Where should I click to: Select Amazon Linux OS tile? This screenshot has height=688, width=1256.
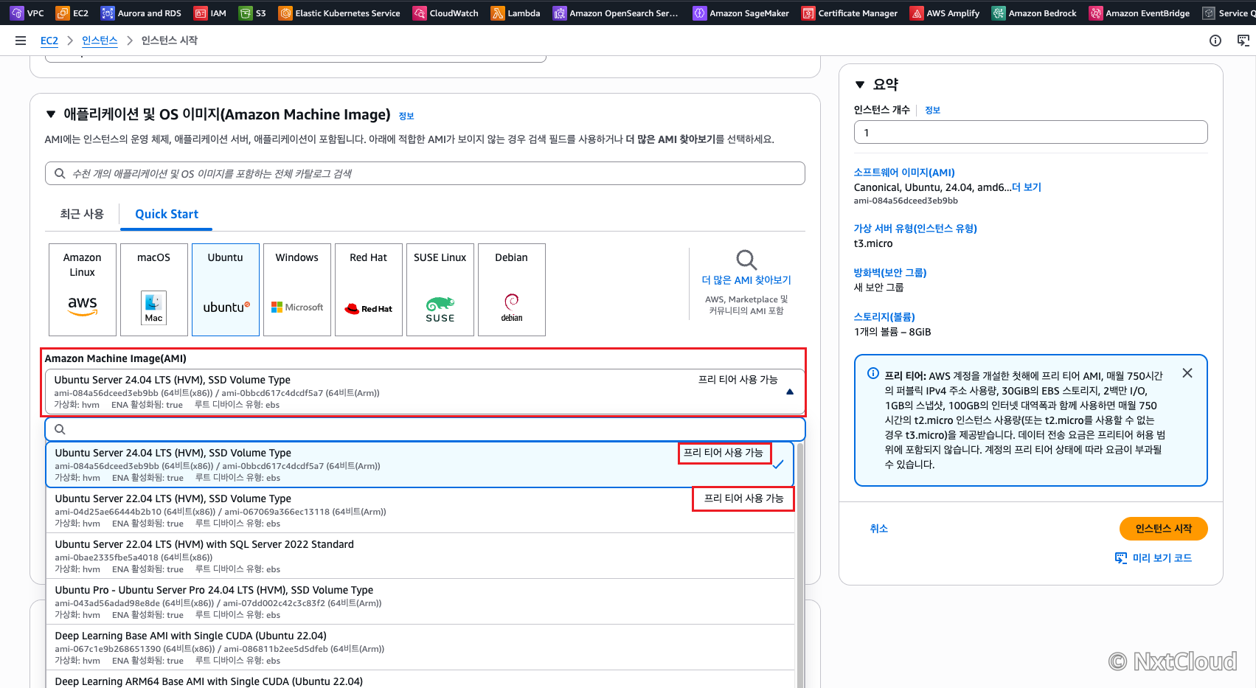point(83,290)
